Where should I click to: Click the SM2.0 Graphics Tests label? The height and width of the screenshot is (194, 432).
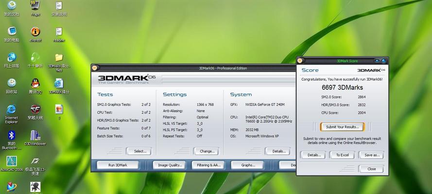pos(114,104)
